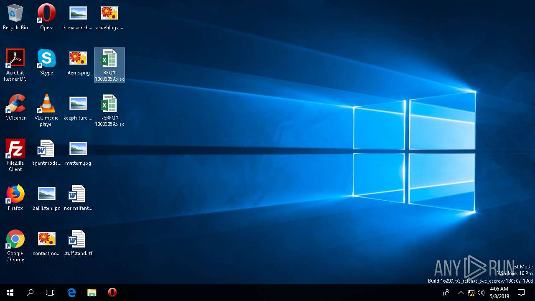535x301 pixels.
Task: Select the iitems.png file icon
Action: [78, 62]
